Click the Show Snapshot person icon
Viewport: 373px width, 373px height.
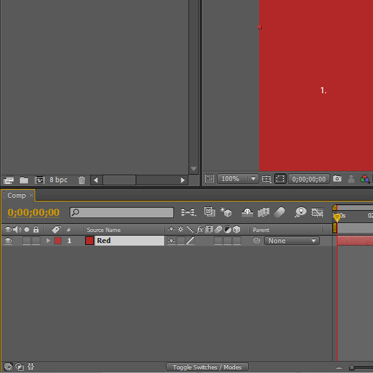351,178
